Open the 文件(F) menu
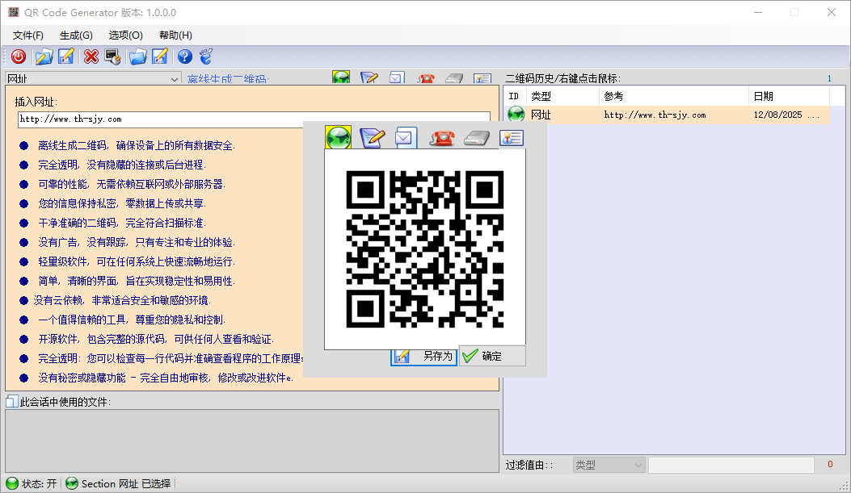Image resolution: width=851 pixels, height=493 pixels. pyautogui.click(x=28, y=36)
